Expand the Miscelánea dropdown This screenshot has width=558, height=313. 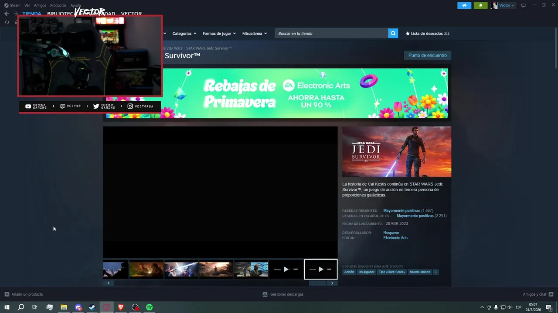(x=255, y=33)
